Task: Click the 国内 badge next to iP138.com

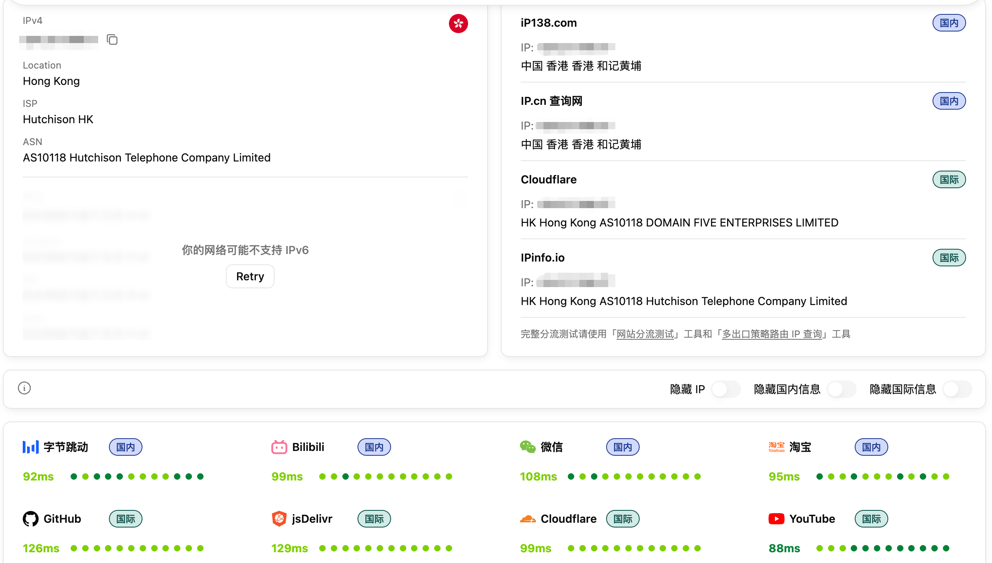Action: pos(949,23)
